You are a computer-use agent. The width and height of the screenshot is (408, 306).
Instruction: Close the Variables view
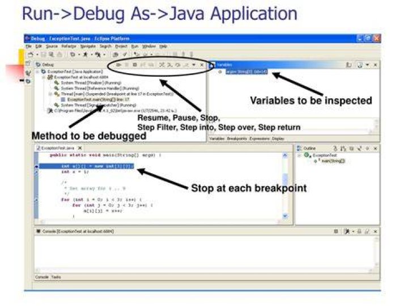point(375,65)
